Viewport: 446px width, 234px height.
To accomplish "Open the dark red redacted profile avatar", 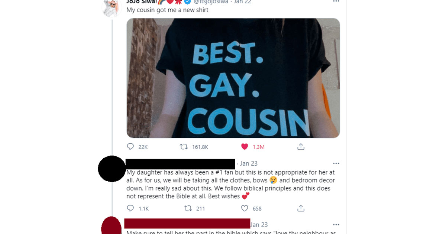I will 111,225.
